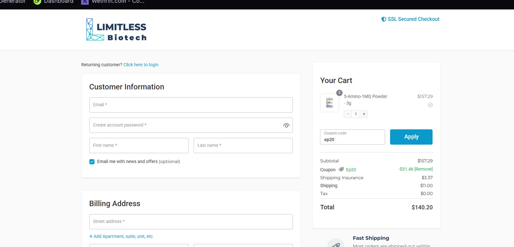Click the coupon tag icon beside Ep20

341,169
